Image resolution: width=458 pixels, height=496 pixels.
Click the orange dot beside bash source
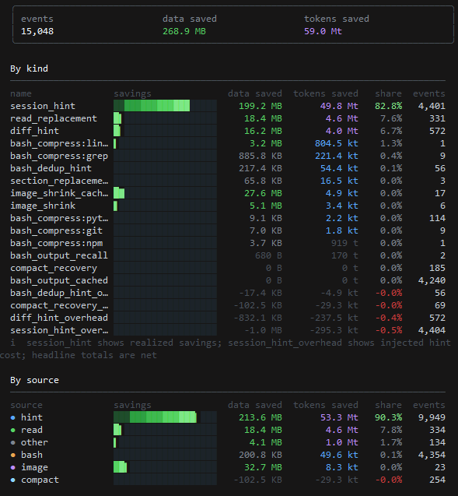(13, 456)
